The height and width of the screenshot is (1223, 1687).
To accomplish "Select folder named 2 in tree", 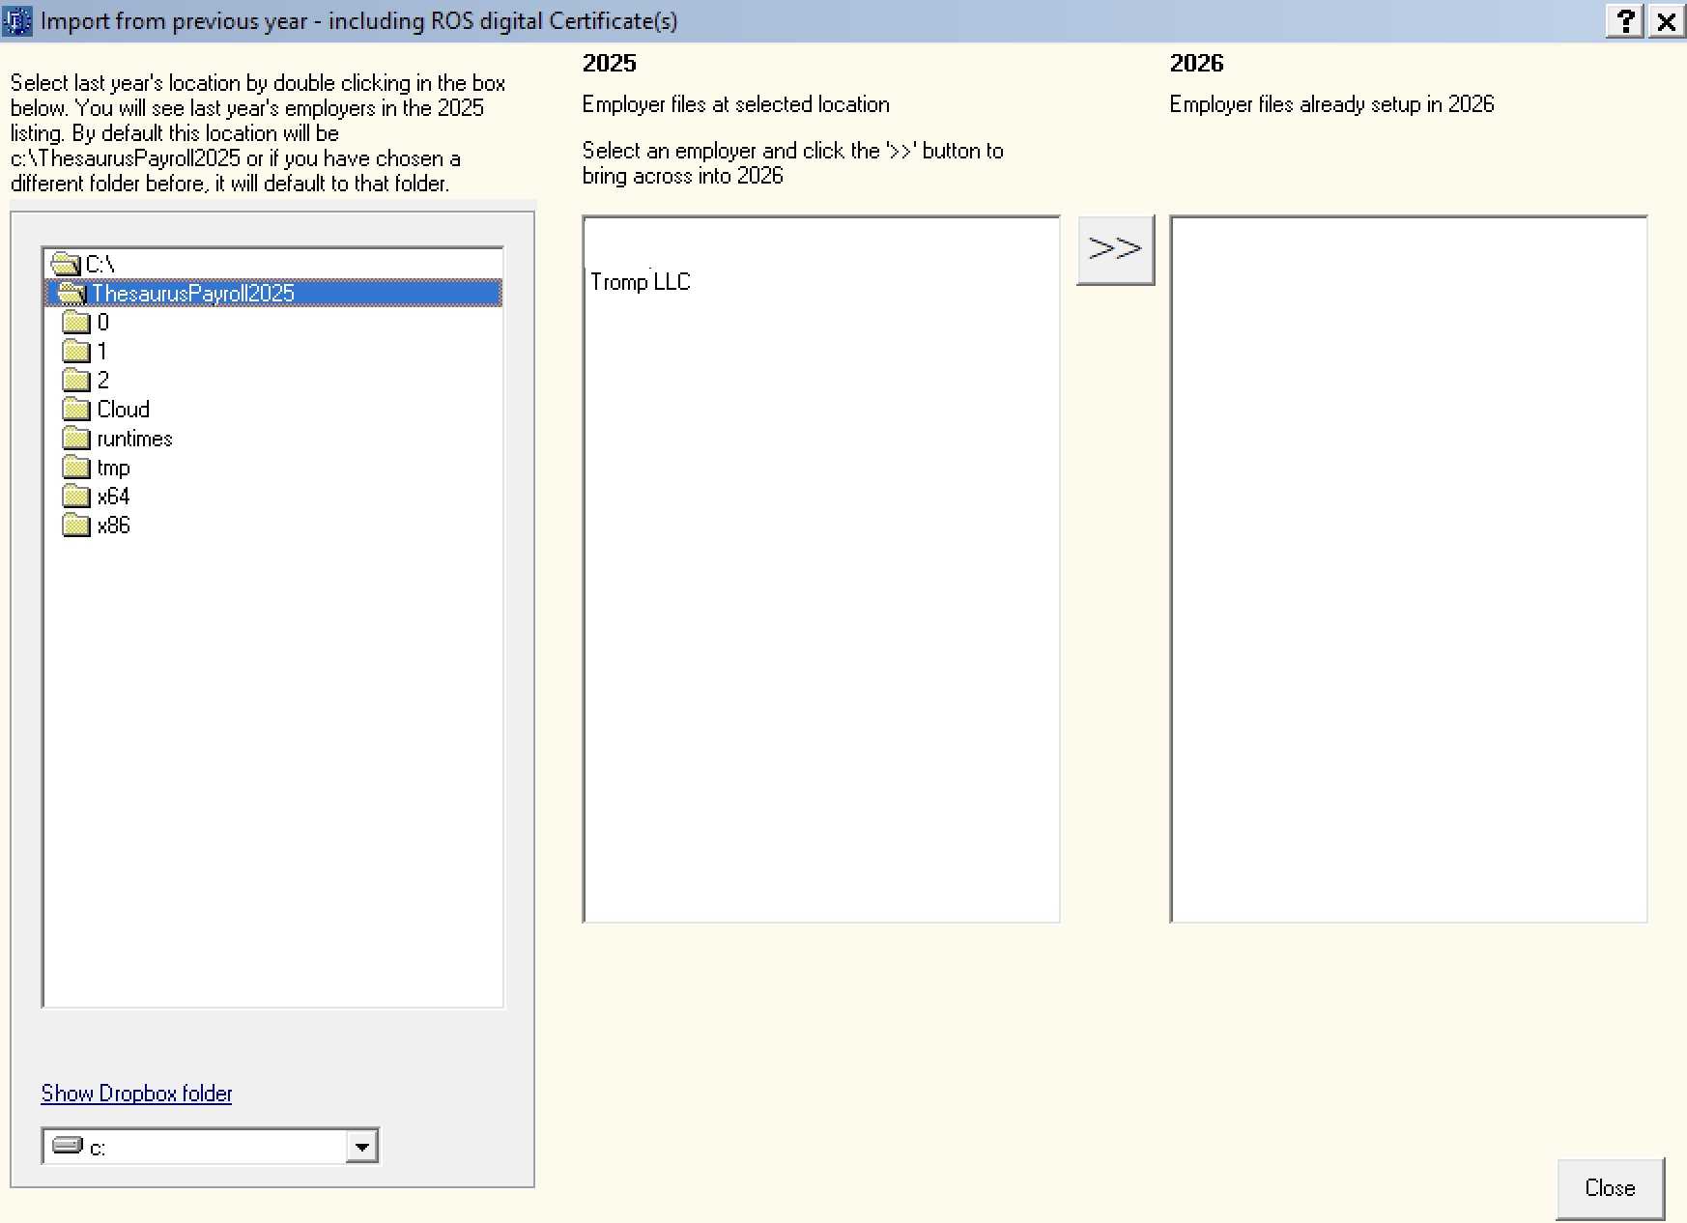I will pyautogui.click(x=102, y=381).
